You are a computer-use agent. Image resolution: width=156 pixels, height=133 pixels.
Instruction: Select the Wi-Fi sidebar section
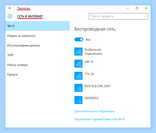tap(37, 26)
